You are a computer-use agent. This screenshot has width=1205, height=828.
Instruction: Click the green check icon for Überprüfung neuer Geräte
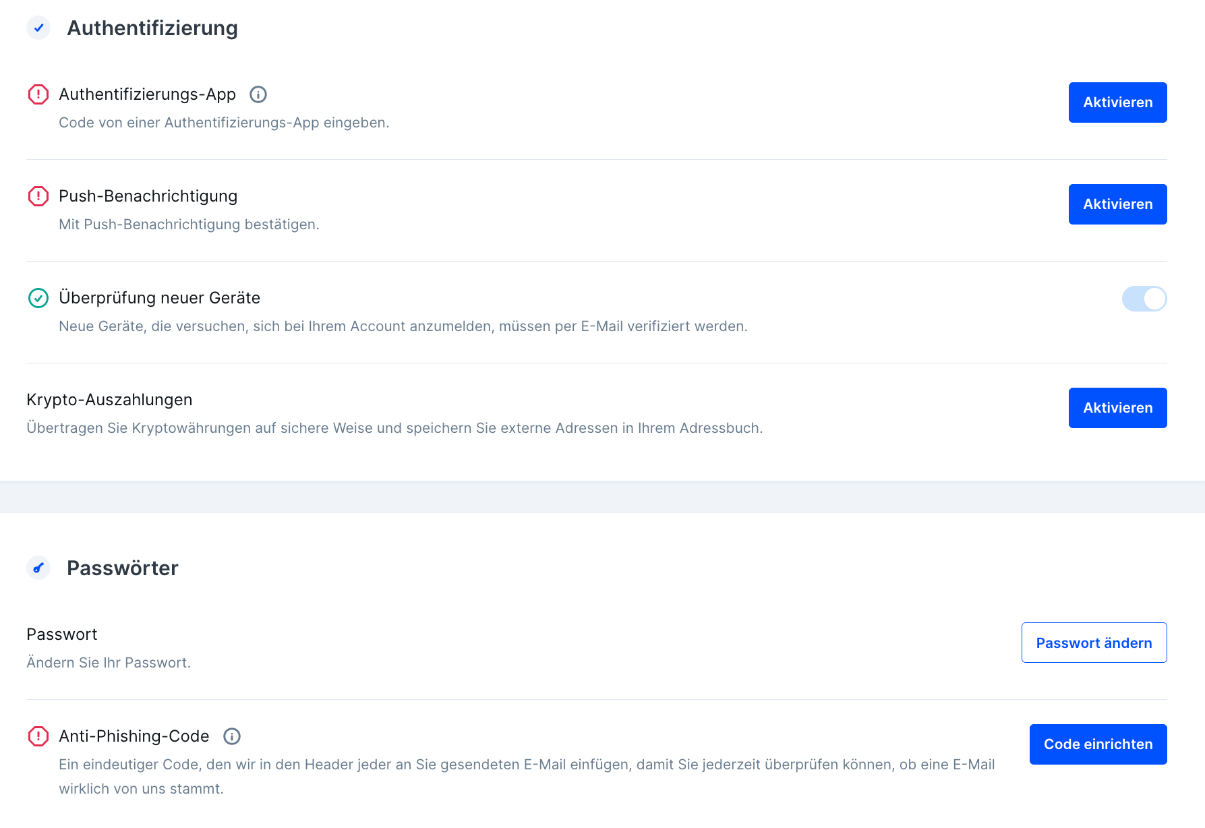[38, 298]
